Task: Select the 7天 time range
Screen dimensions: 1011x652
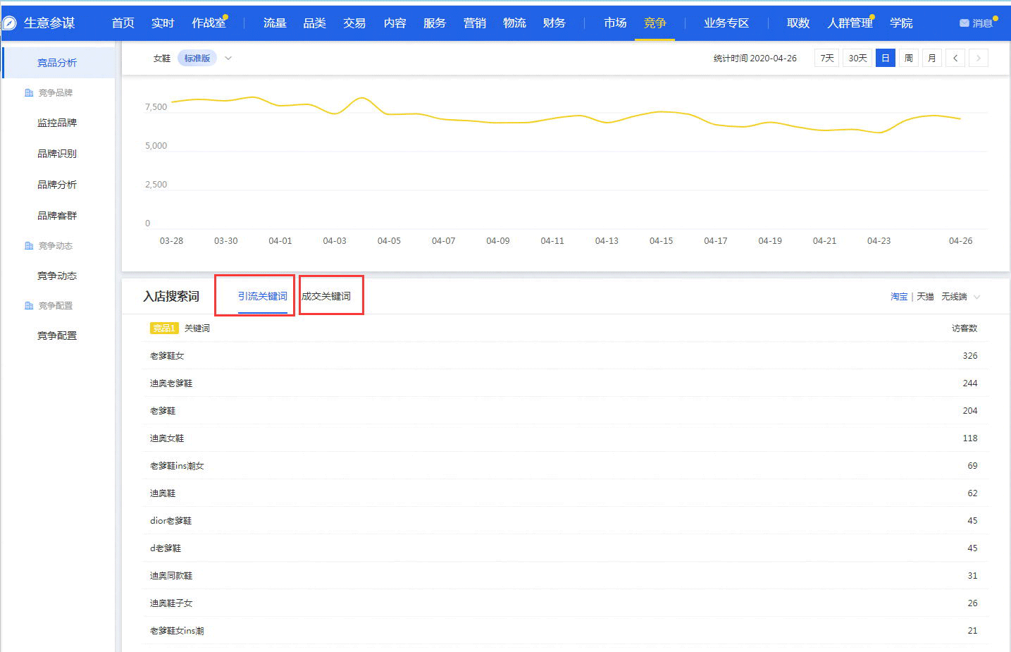Action: pyautogui.click(x=826, y=58)
